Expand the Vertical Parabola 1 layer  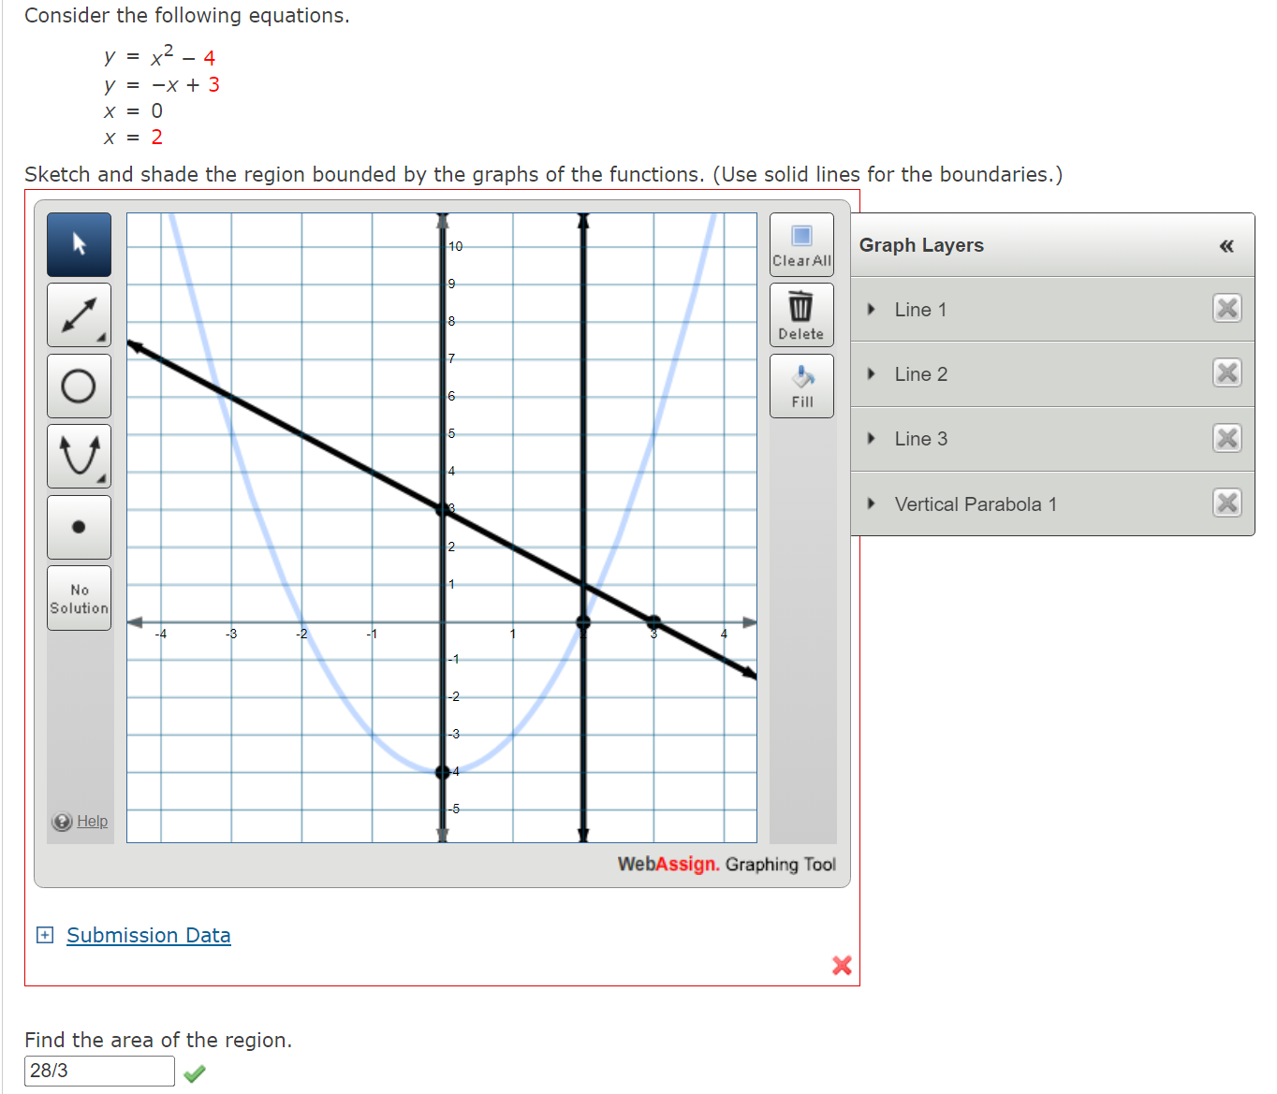pos(873,503)
